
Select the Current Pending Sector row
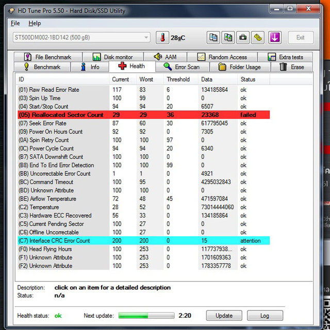click(144, 224)
